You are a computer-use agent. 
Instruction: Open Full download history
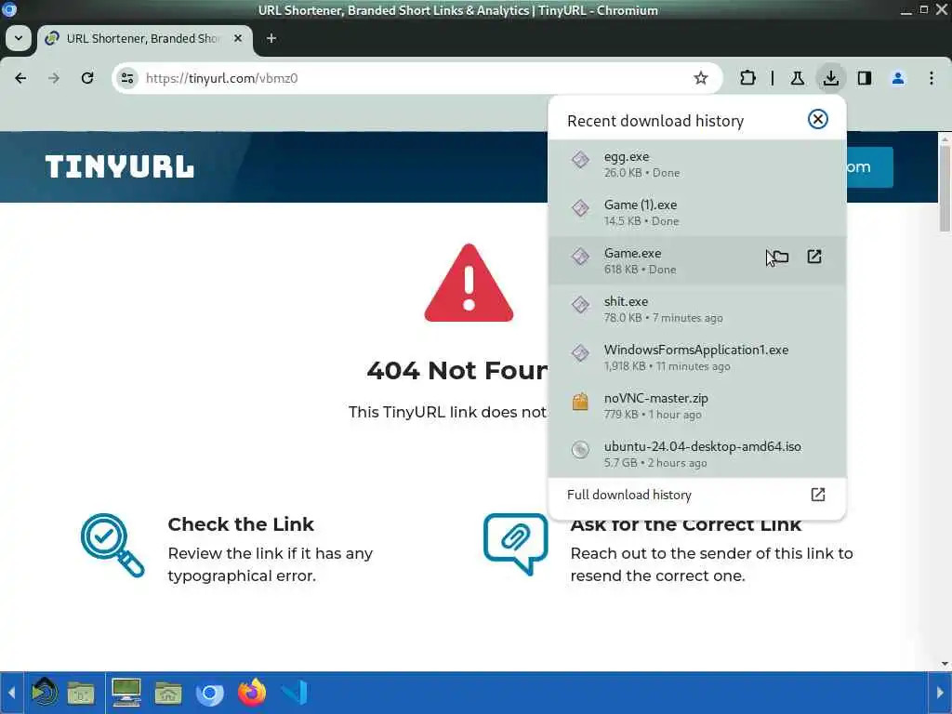point(697,495)
